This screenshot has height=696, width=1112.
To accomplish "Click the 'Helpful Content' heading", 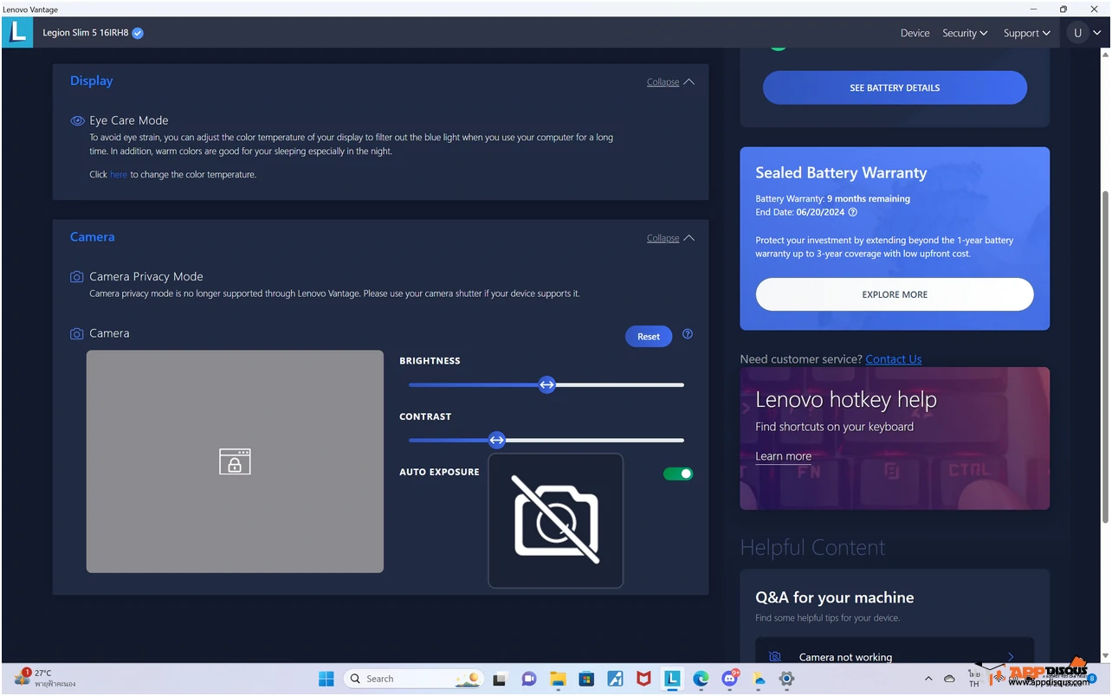I will [812, 547].
